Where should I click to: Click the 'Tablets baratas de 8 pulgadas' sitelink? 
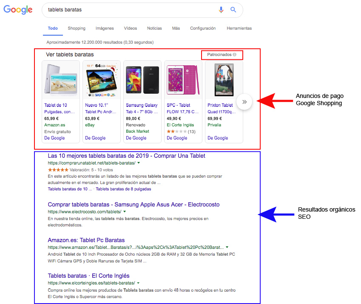(x=122, y=189)
